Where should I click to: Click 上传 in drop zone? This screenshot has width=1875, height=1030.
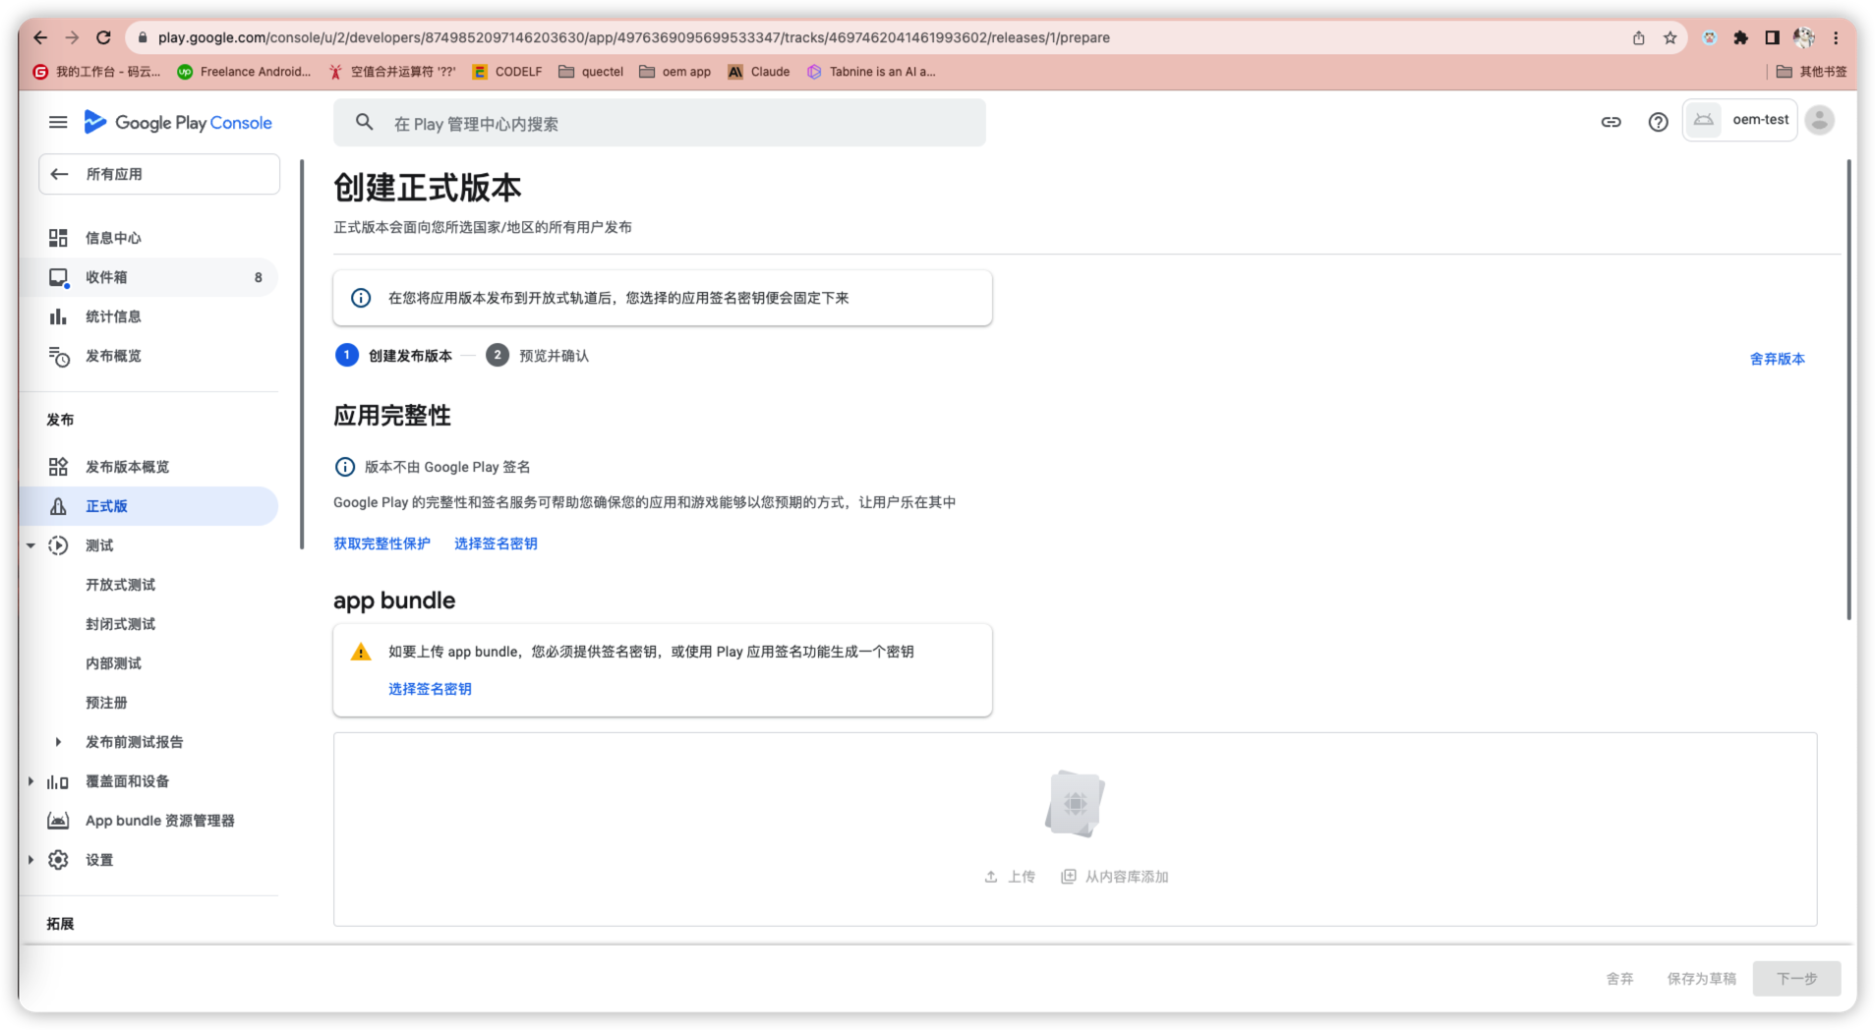[x=1010, y=877]
